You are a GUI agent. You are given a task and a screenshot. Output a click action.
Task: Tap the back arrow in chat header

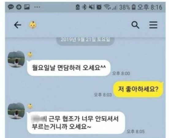17,25
